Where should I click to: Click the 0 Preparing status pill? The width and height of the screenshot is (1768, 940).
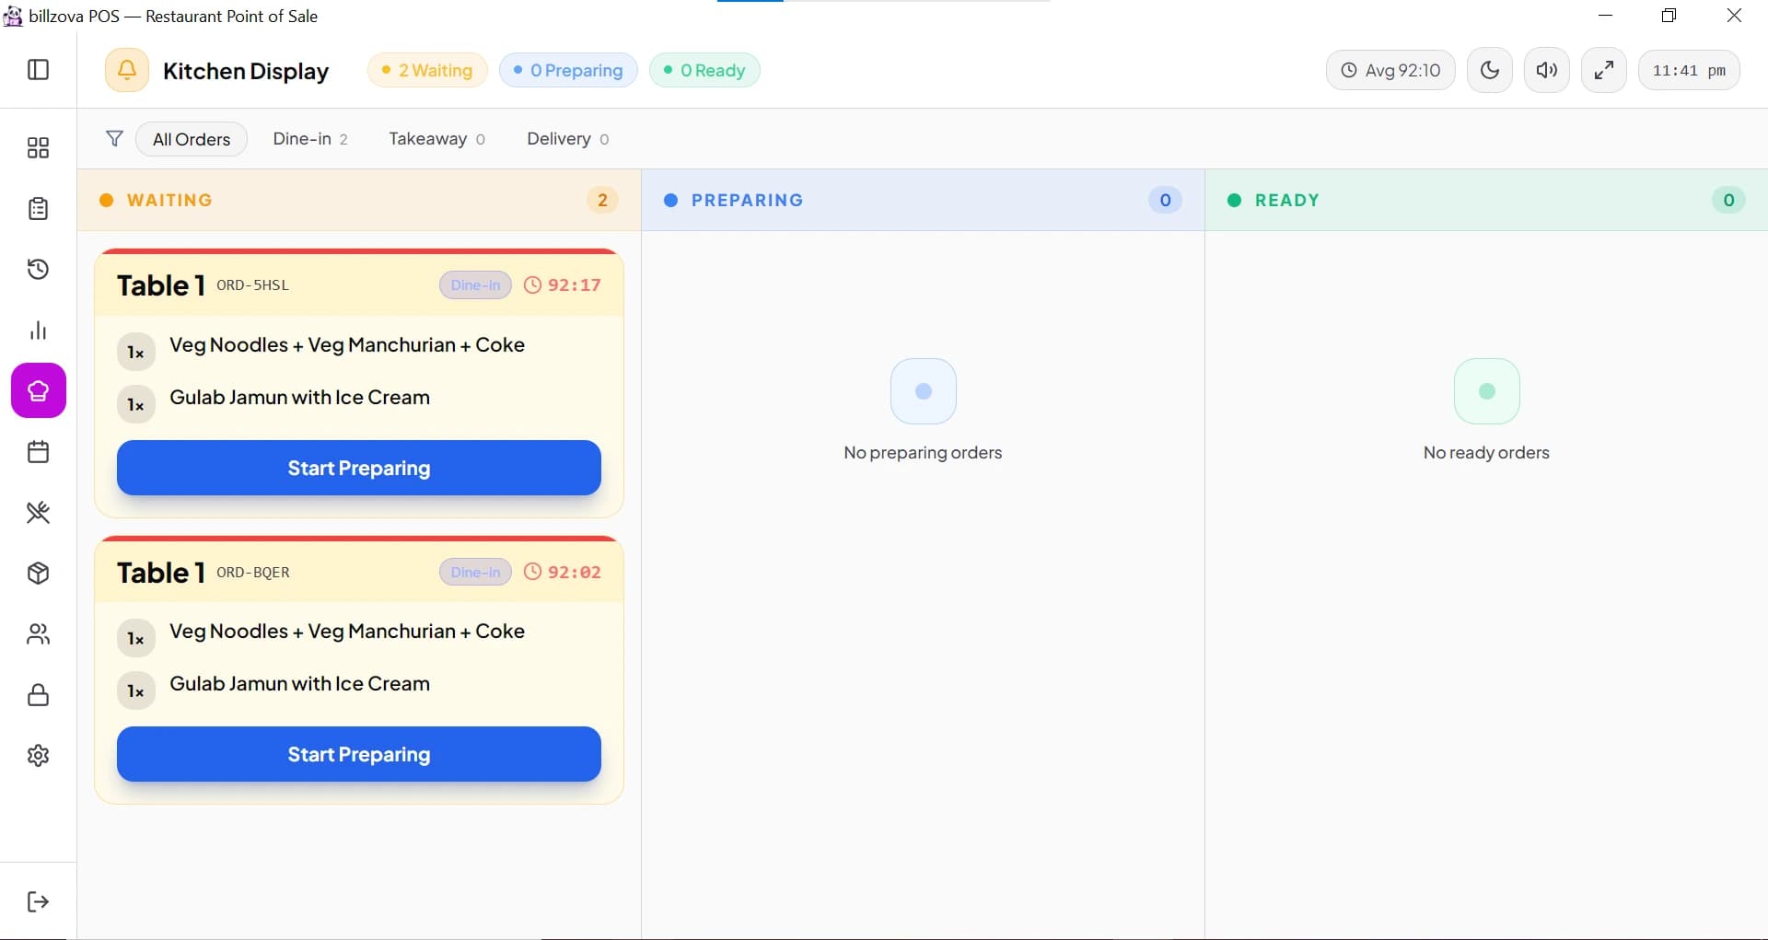pyautogui.click(x=568, y=70)
